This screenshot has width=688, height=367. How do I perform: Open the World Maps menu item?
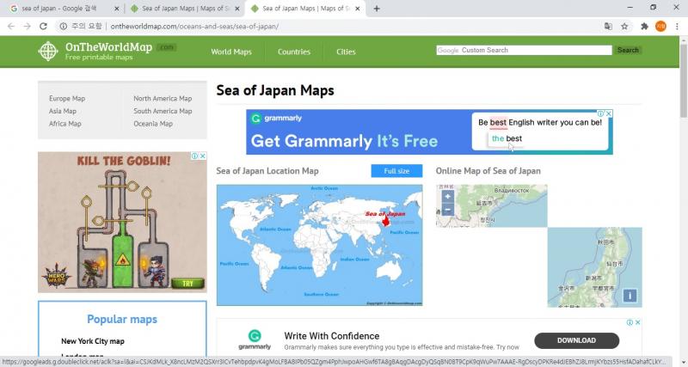click(231, 52)
